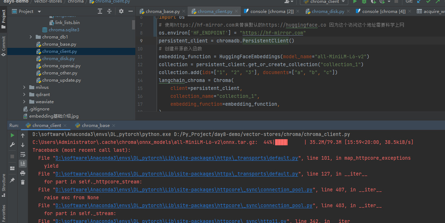Open user account dropdown in toolbar
The width and height of the screenshot is (445, 223).
289,2
